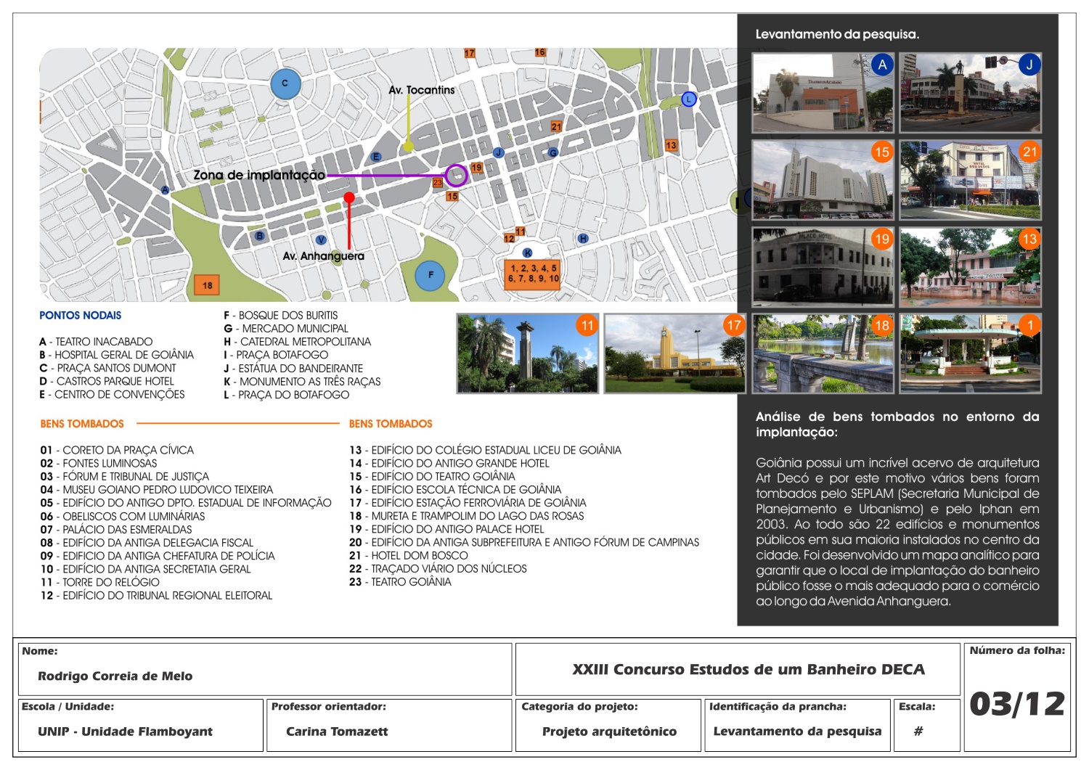Click the purple implantation zone circle

click(x=456, y=175)
